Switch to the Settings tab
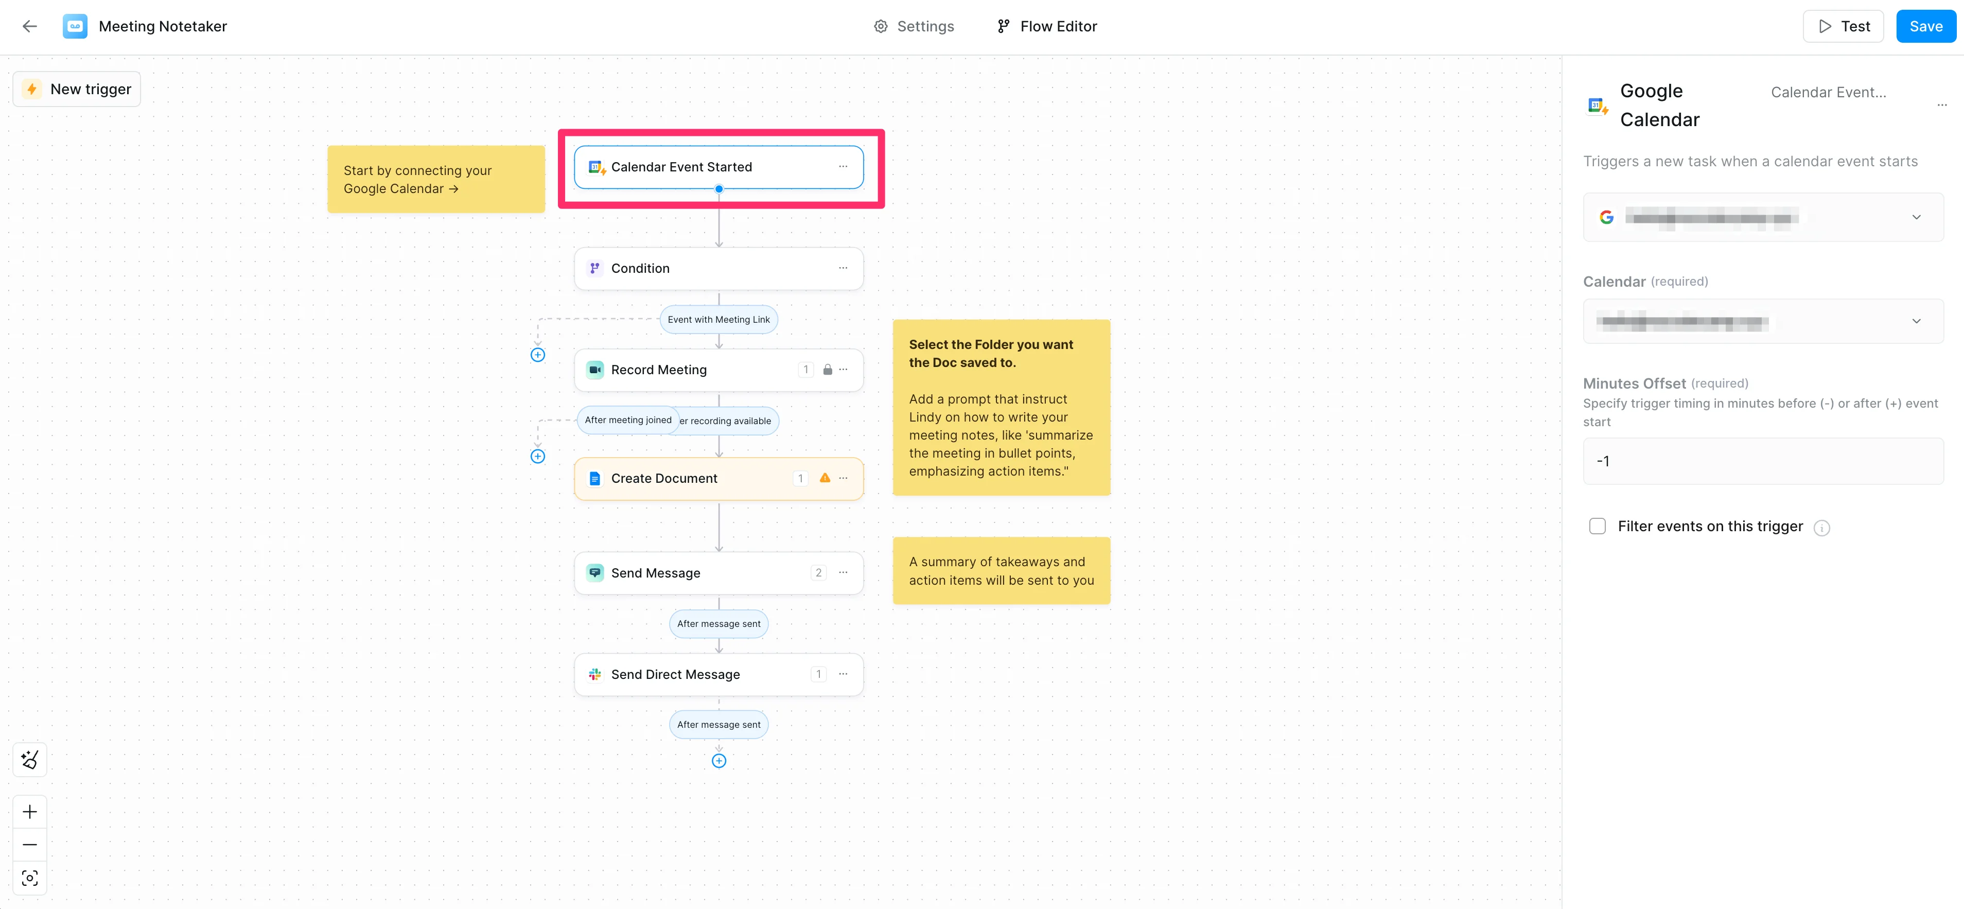1964x909 pixels. pos(914,27)
